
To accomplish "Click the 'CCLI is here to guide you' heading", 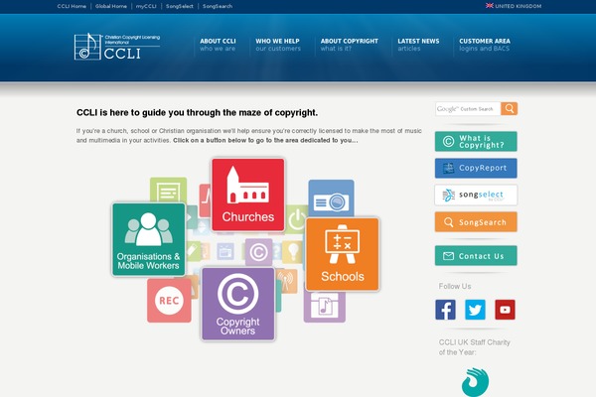I will pyautogui.click(x=197, y=113).
